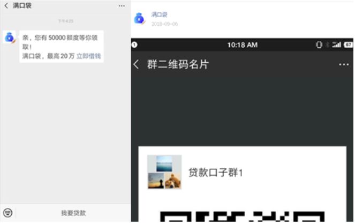Go back from the 满口袋 chat
Screen dimensions: 355x223
6,6
